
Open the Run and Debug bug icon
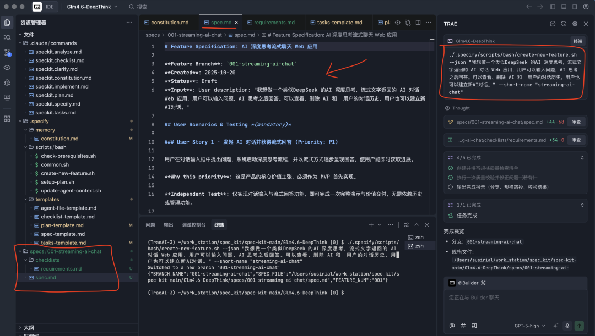coord(7,82)
